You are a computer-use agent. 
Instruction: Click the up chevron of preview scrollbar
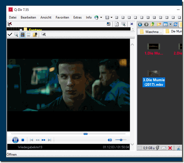pos(132,45)
